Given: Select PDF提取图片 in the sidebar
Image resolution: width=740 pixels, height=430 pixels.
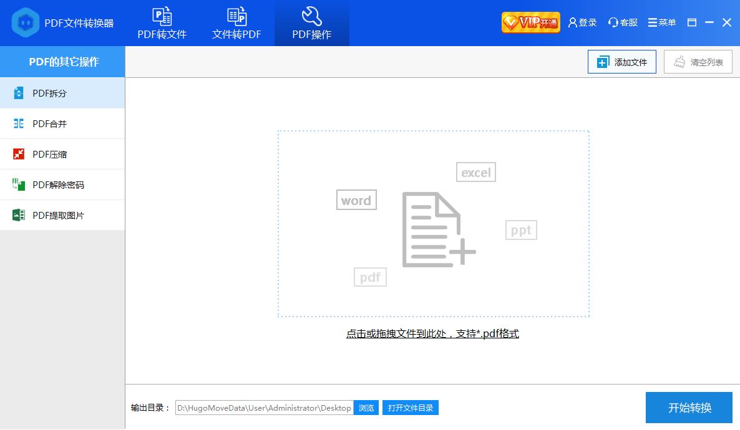Looking at the screenshot, I should tap(62, 216).
